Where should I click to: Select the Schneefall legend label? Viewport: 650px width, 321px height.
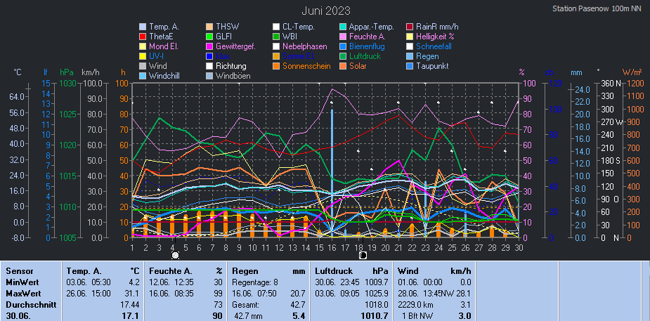click(x=434, y=46)
